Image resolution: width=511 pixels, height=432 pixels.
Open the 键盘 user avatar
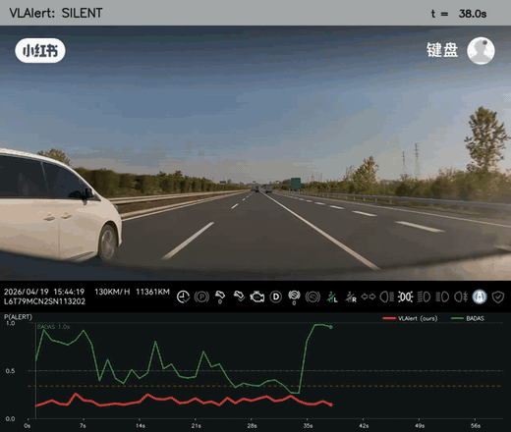[x=481, y=51]
